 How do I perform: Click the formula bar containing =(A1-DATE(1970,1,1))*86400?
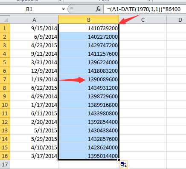coord(145,9)
